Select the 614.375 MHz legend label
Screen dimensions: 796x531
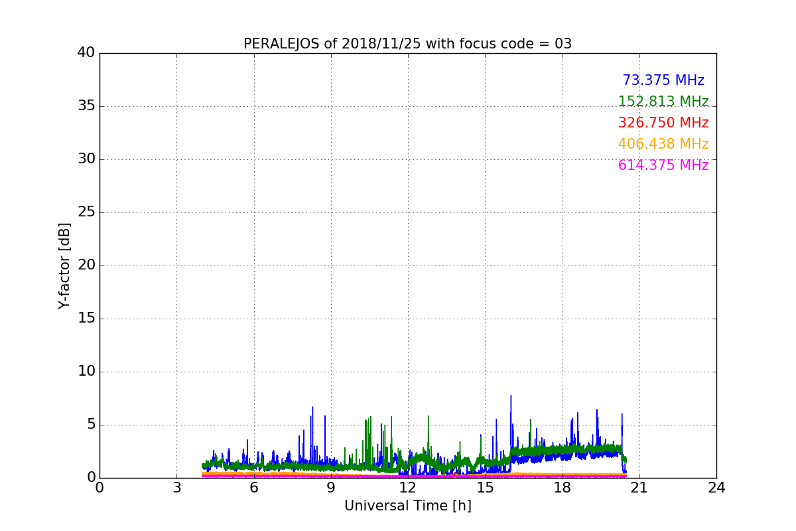(663, 165)
